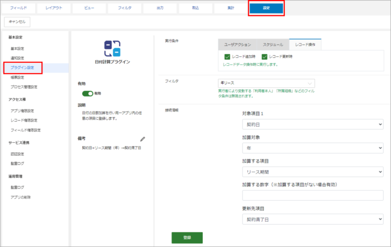391x247 pixels.
Task: Open the 更新先項目 dropdown showing 契約満了日
Action: pos(313,219)
